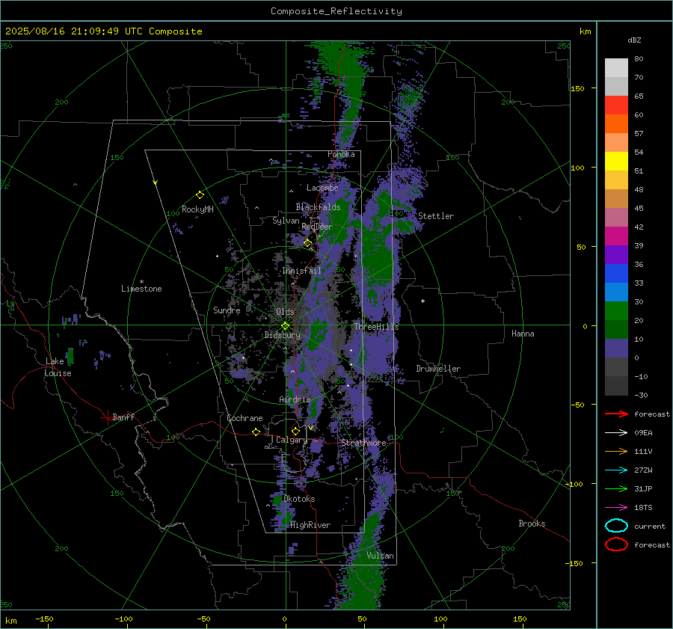Click the dBZ legend heading
Image resolution: width=673 pixels, height=629 pixels.
coord(634,40)
